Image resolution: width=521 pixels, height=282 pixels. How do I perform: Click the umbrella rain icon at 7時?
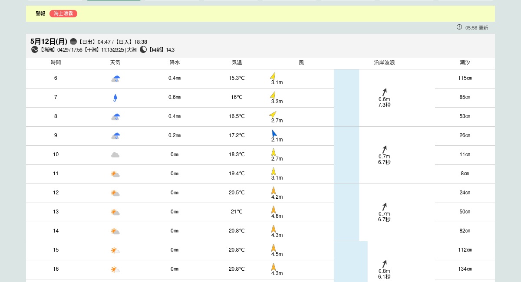(115, 98)
